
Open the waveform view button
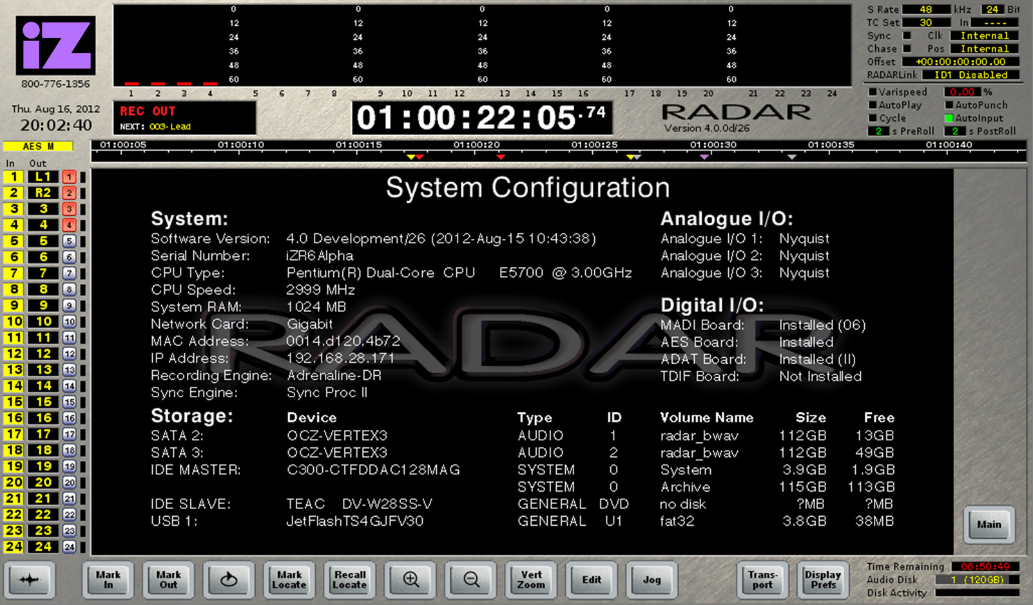[29, 580]
